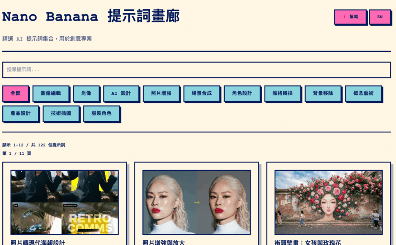Open the 幫助 help button
Image resolution: width=396 pixels, height=245 pixels.
click(350, 17)
